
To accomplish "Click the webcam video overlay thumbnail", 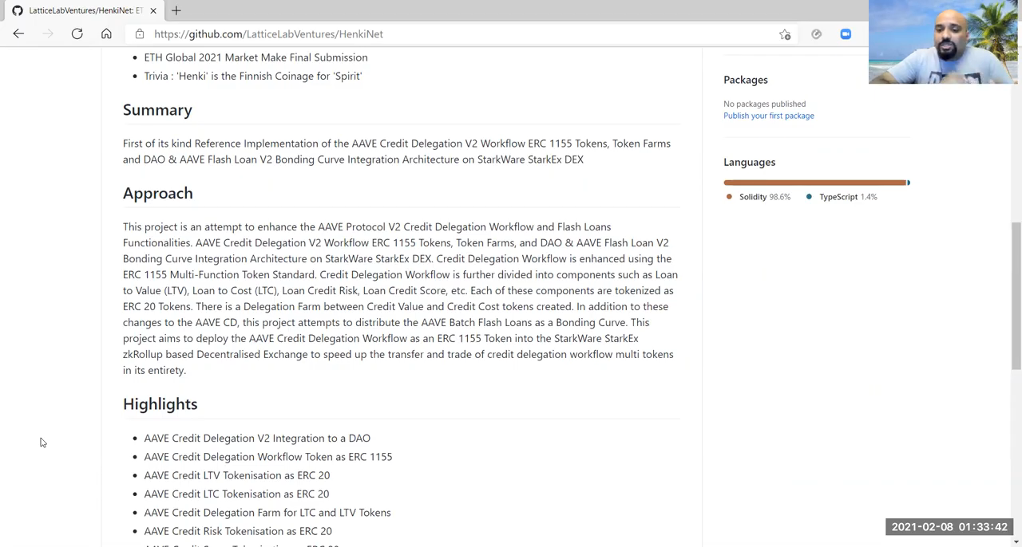I will [x=943, y=41].
